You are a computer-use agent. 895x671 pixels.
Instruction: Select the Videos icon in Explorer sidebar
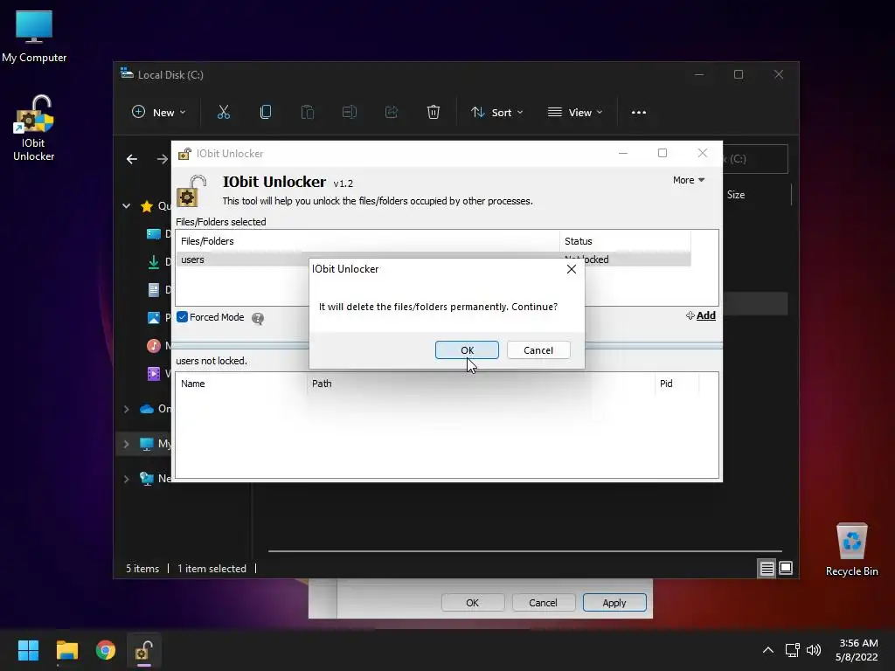click(154, 374)
